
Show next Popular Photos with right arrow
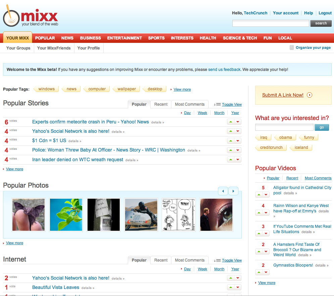pyautogui.click(x=233, y=191)
